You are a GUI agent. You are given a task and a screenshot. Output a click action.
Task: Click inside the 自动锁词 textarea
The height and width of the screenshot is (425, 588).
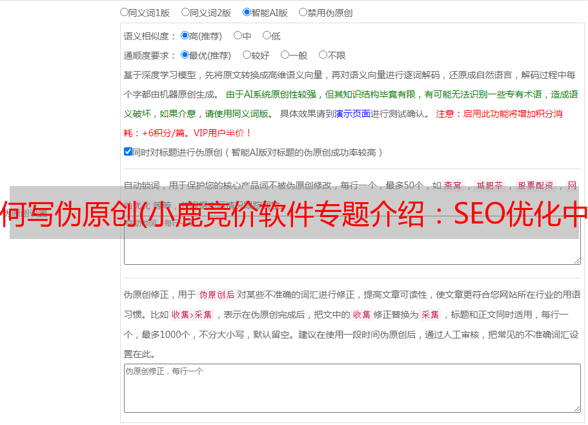click(x=352, y=240)
